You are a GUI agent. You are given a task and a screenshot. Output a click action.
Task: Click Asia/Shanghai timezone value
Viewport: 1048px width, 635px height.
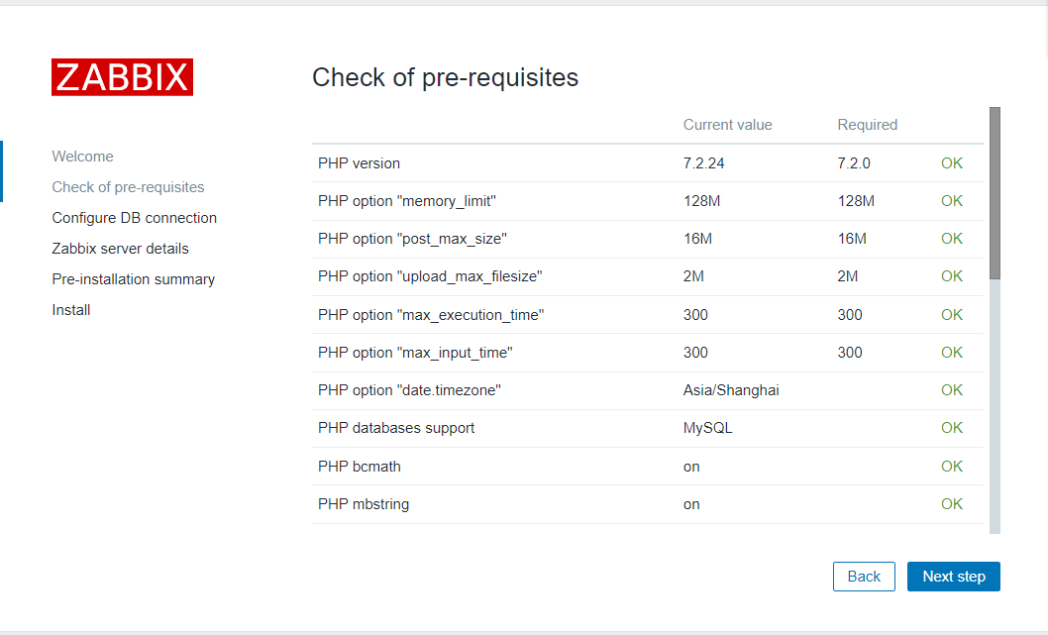coord(730,390)
